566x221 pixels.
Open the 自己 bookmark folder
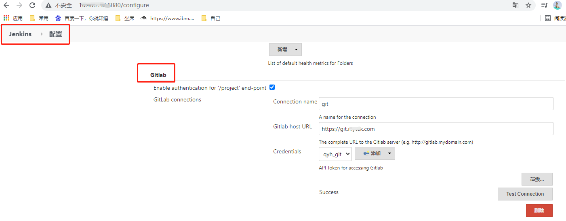click(211, 18)
